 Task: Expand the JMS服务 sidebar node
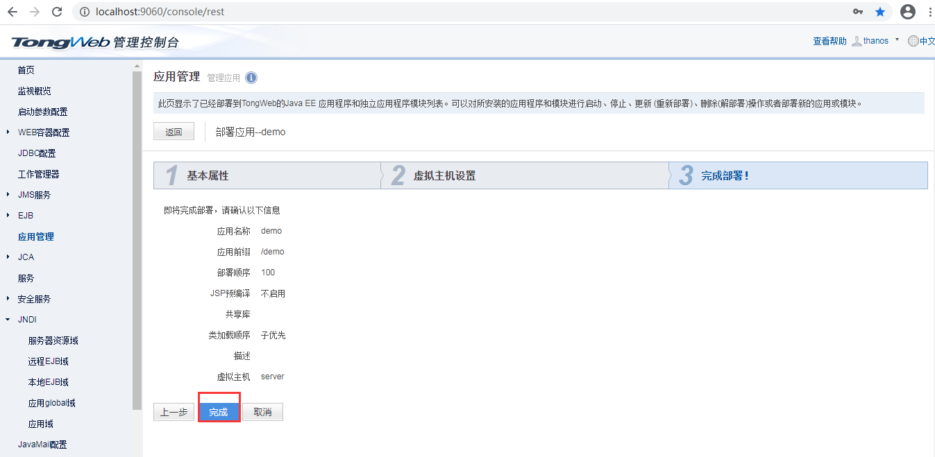point(8,194)
